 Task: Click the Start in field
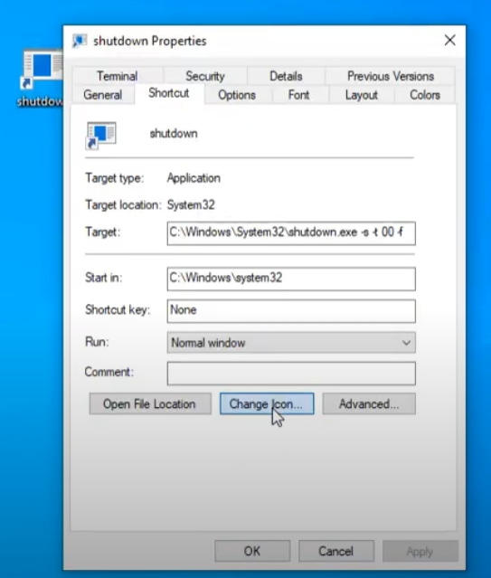[x=291, y=279]
